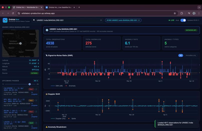Close the Worldwide Ground Station tab
Screen dimensions: 202x131
tap(41, 7)
